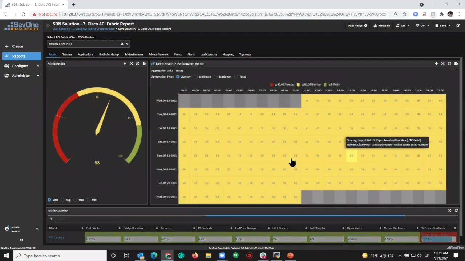
Task: Bookmark this page in Chrome address bar
Action: 404,14
